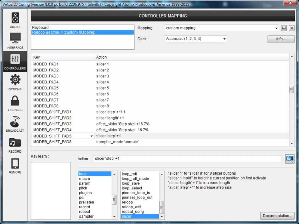The height and width of the screenshot is (224, 299).
Task: Select the MODEB_PAD2 row
Action: (160, 70)
